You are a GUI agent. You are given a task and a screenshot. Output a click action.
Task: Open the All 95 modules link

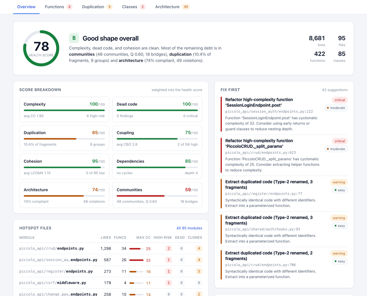pyautogui.click(x=189, y=228)
